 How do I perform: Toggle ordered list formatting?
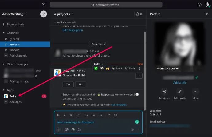(x=87, y=115)
